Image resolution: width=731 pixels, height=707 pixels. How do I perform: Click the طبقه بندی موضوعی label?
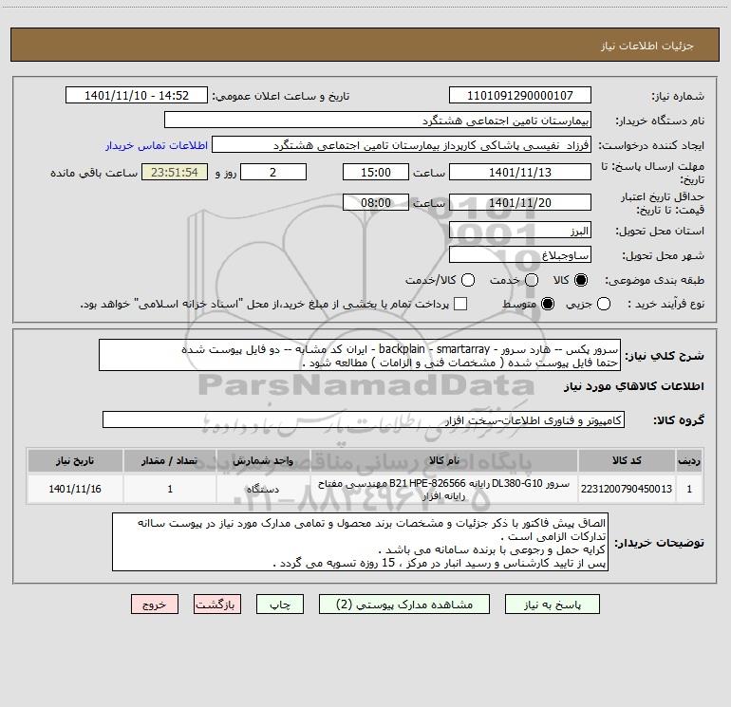[x=654, y=281]
